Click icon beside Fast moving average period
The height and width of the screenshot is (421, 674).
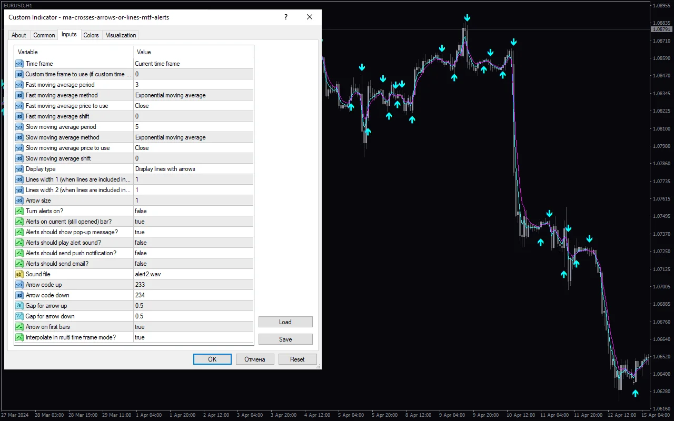(x=19, y=85)
